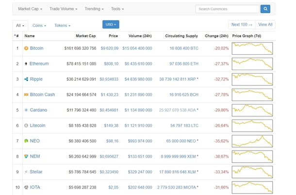Open the Litecoin currency link
296x195 pixels.
click(x=37, y=125)
